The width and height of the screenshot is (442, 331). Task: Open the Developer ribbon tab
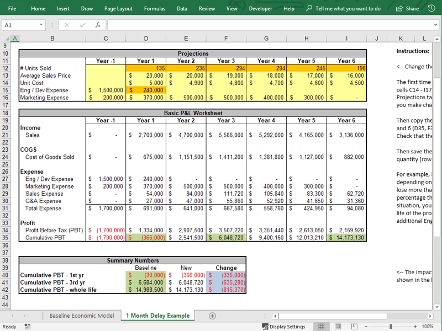point(260,8)
